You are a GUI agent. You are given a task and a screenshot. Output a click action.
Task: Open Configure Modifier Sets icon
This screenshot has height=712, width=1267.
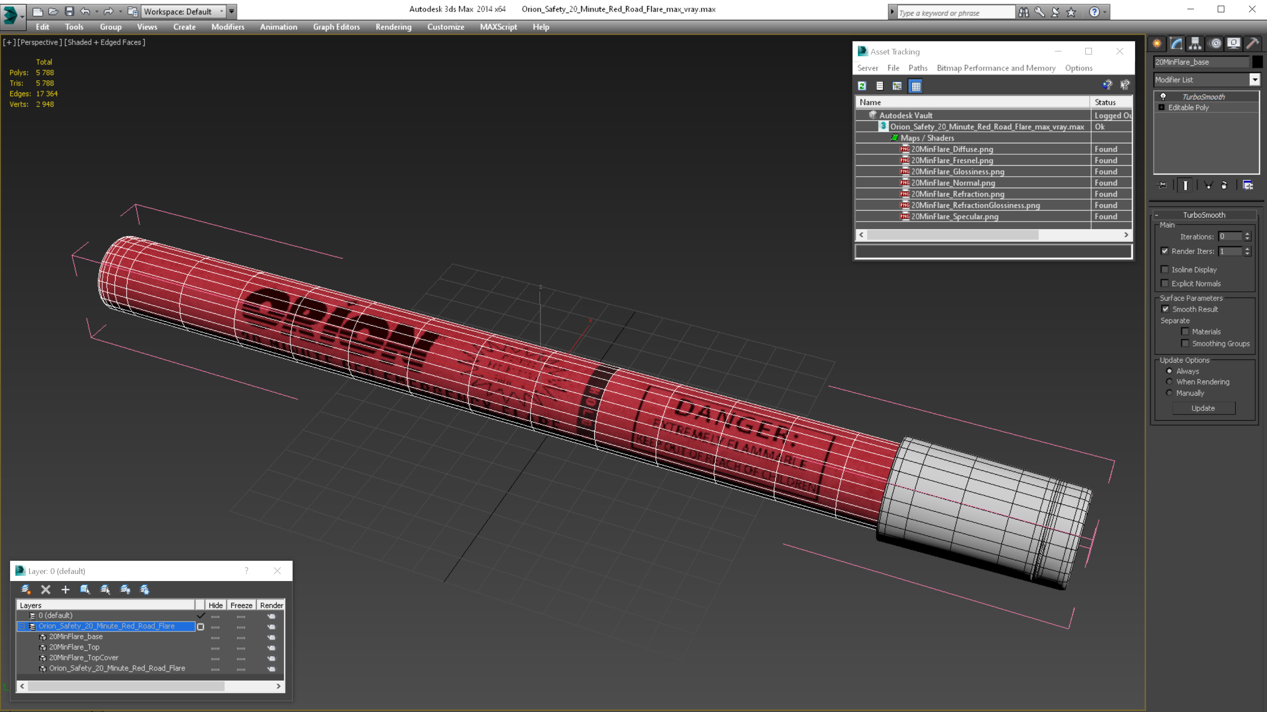(1248, 185)
